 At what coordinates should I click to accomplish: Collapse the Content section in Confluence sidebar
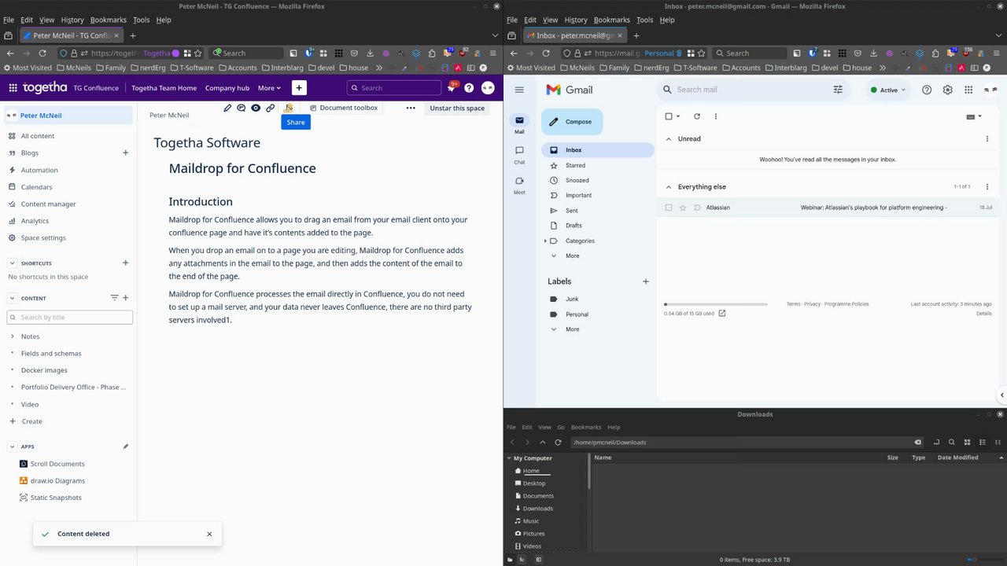pos(12,298)
